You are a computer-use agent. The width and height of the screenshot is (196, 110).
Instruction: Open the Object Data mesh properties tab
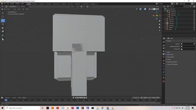click(x=164, y=75)
